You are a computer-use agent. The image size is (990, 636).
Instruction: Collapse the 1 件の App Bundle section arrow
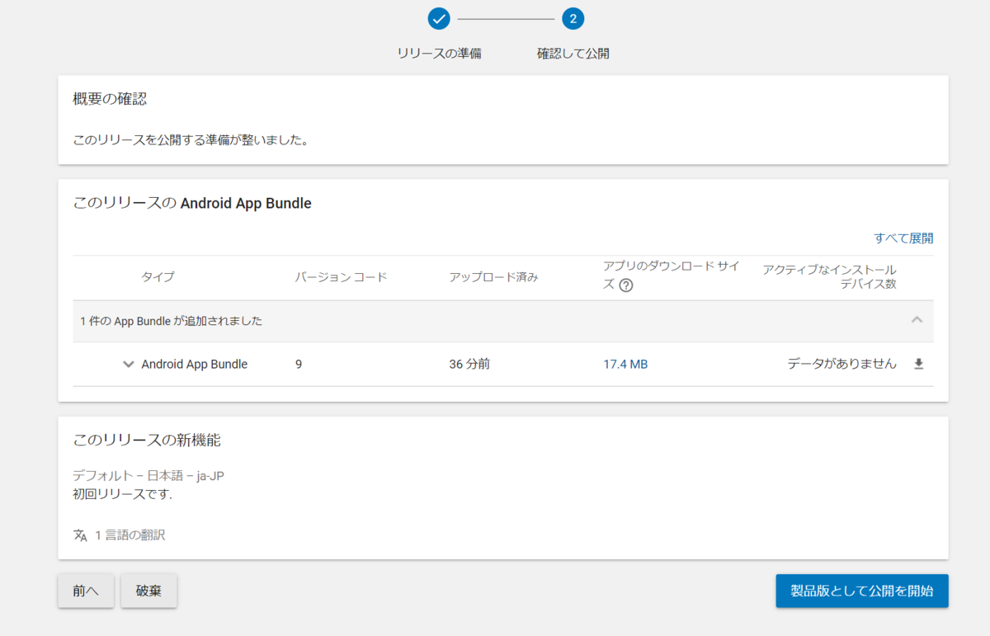pos(917,320)
